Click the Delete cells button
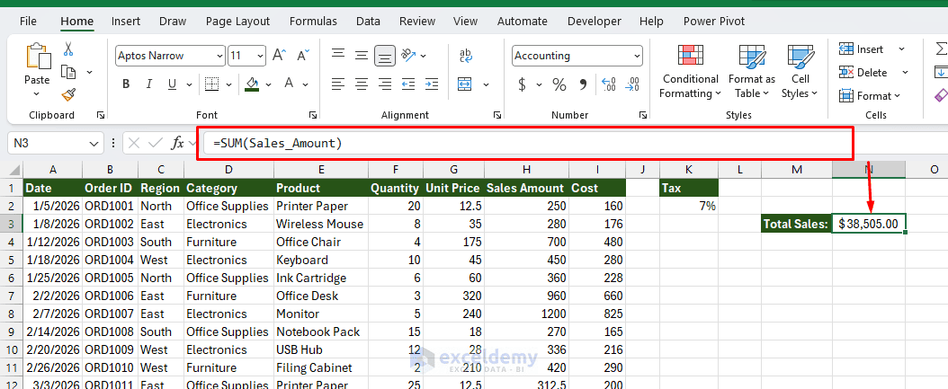The height and width of the screenshot is (389, 948). tap(863, 73)
